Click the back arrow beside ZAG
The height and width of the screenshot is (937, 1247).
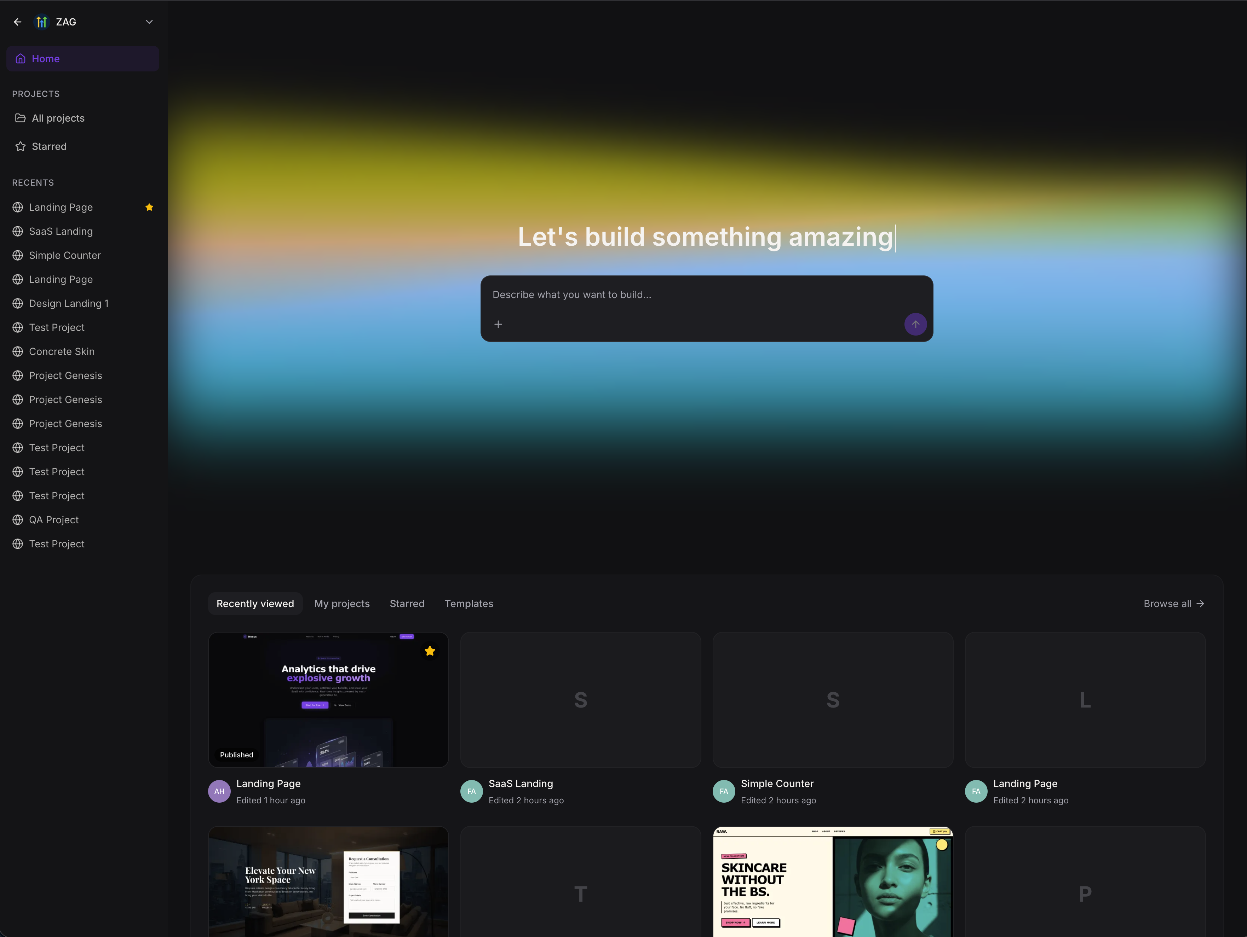tap(17, 22)
